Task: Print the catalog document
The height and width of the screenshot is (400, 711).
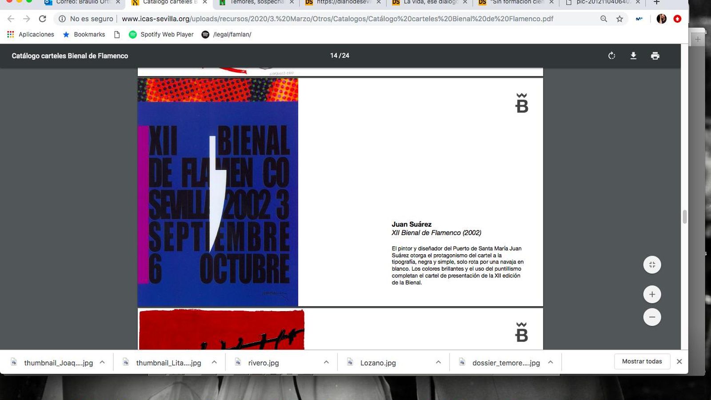Action: (655, 56)
